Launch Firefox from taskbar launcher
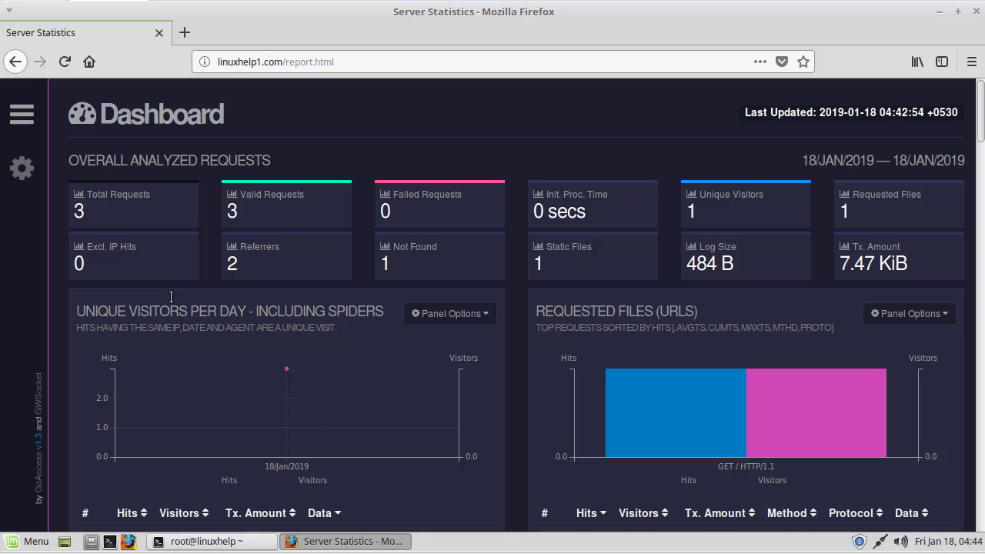985x554 pixels. point(128,541)
